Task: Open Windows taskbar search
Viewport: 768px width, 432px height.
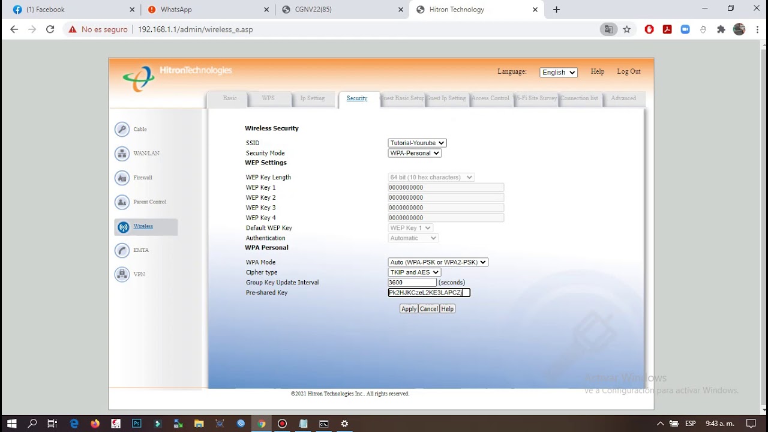Action: tap(32, 424)
